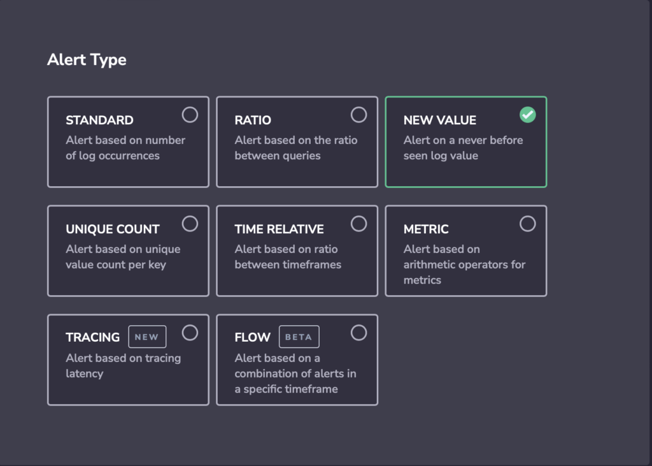
Task: Click the FLOW card title
Action: pos(252,337)
